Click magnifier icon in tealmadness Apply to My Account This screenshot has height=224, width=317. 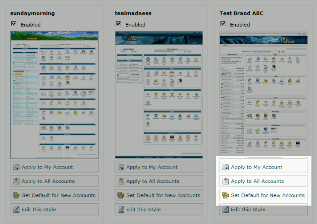tap(121, 167)
